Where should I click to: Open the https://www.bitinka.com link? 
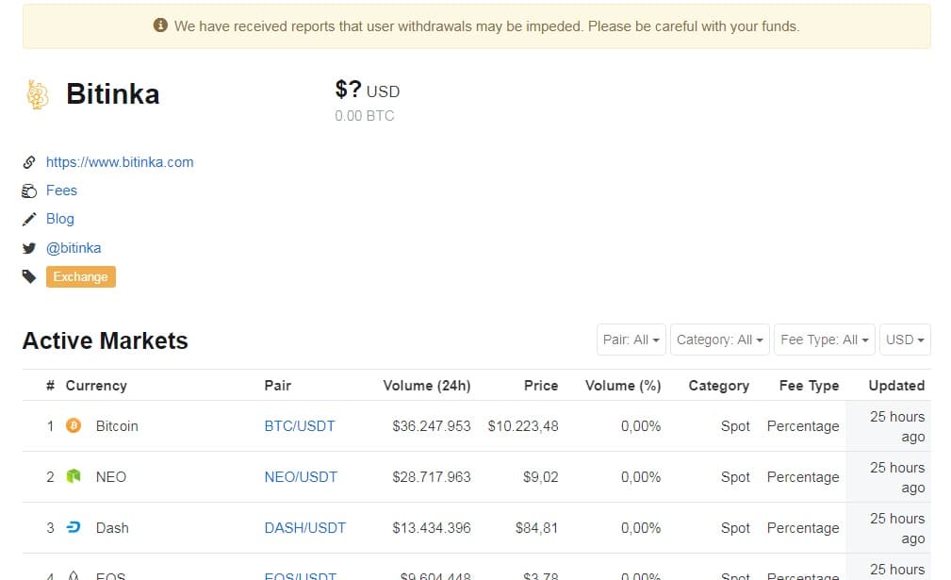coord(120,162)
